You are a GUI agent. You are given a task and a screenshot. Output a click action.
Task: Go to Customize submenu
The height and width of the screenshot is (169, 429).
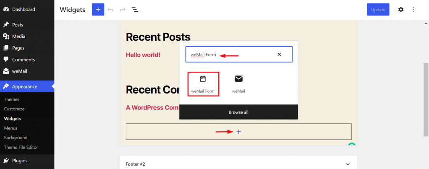pyautogui.click(x=14, y=109)
